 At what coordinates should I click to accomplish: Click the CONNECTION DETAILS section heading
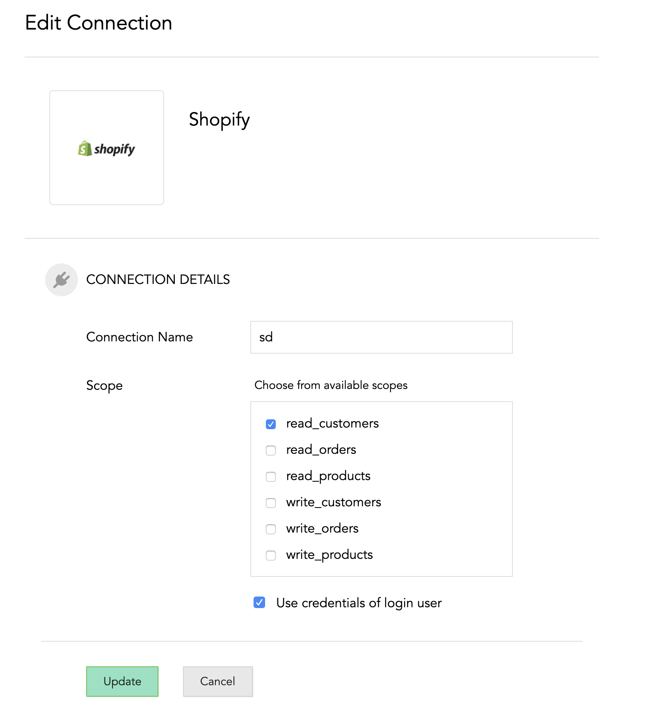click(158, 279)
